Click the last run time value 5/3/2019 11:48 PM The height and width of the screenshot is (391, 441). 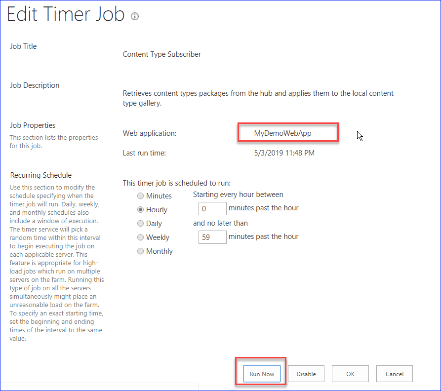(284, 153)
